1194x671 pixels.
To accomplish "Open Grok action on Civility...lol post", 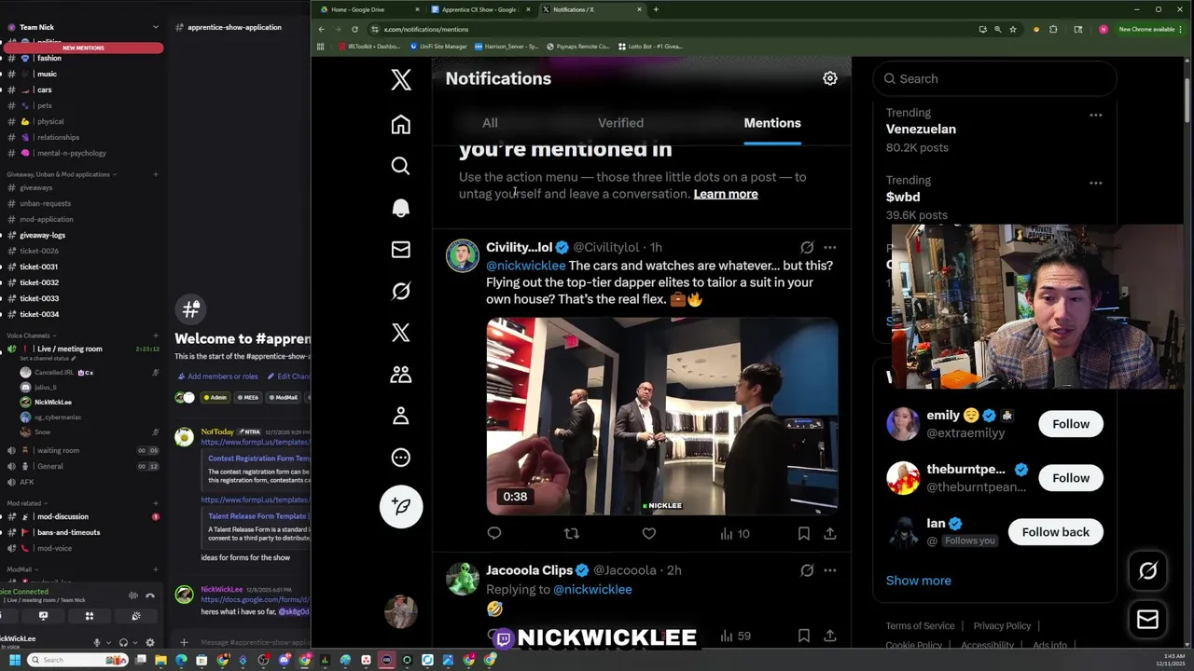I will coord(807,247).
